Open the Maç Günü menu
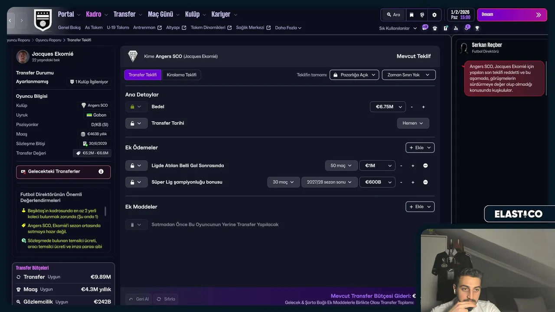This screenshot has height=312, width=555. (163, 14)
